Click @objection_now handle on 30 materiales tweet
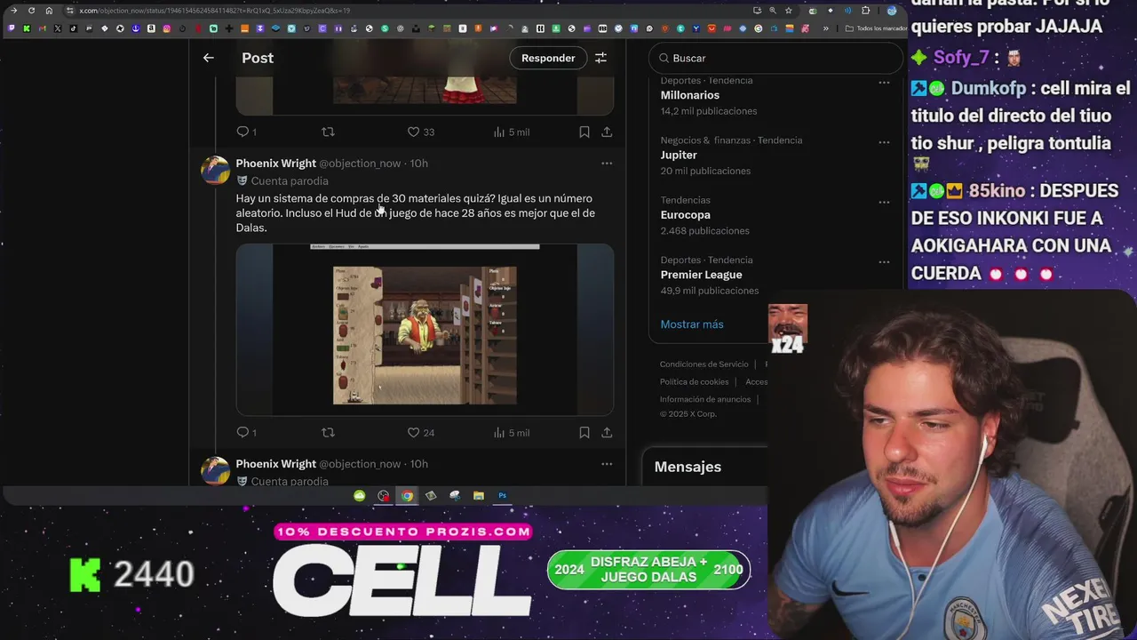The image size is (1137, 640). coord(360,164)
